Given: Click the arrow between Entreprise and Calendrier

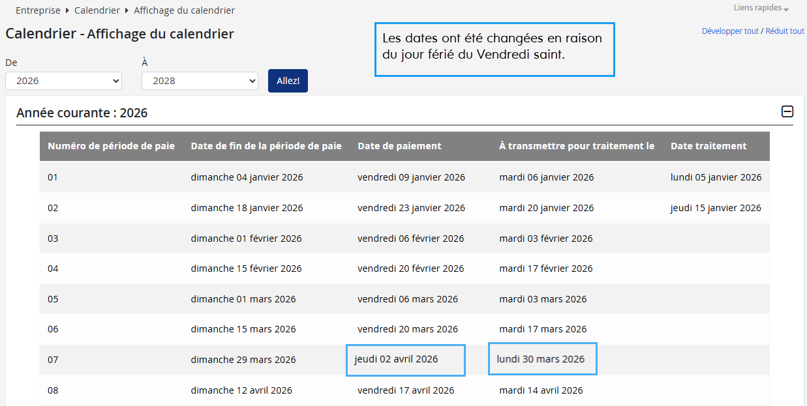Looking at the screenshot, I should pyautogui.click(x=67, y=10).
